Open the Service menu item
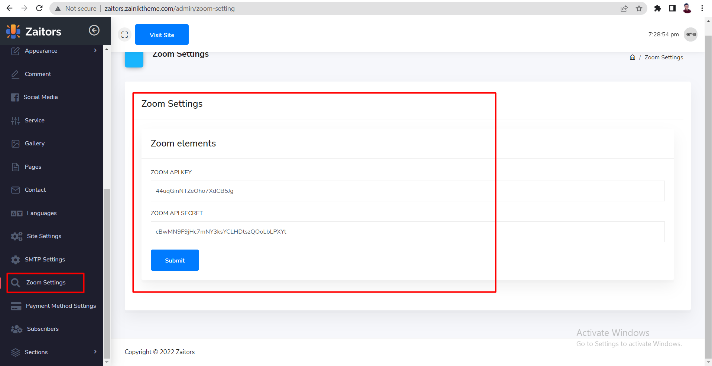Image resolution: width=712 pixels, height=366 pixels. [x=35, y=121]
